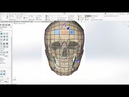Open dropdown arrow next to Alignment
Image resolution: width=129 pixels, height=97 pixels.
click(x=77, y=16)
